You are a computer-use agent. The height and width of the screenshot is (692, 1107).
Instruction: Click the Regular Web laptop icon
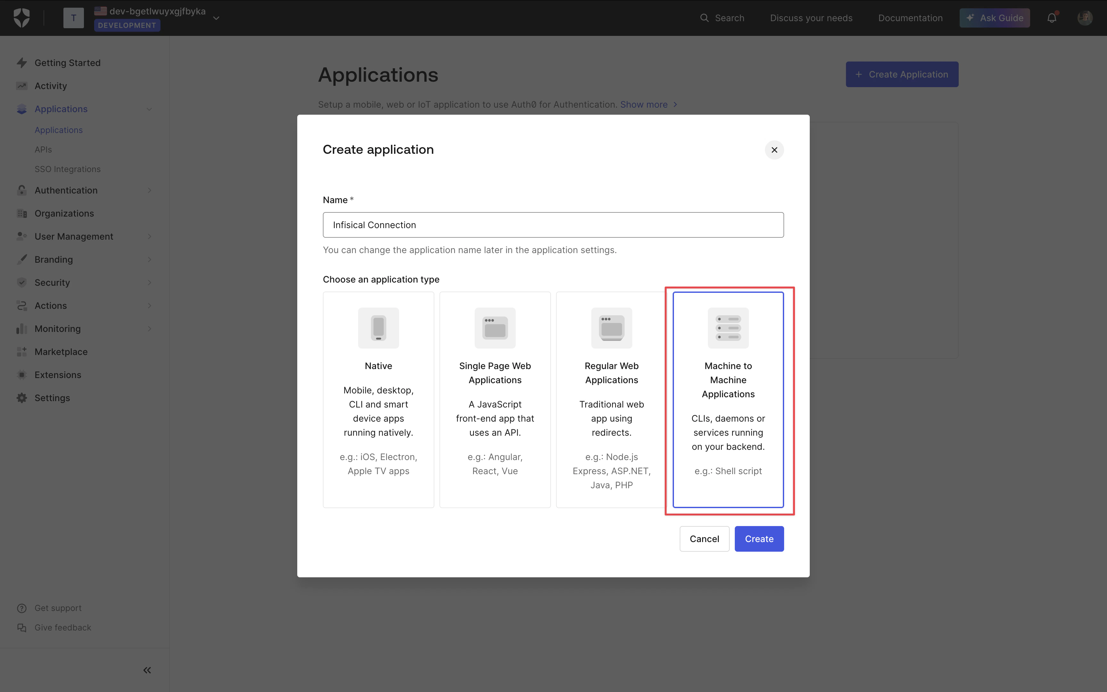pyautogui.click(x=611, y=328)
